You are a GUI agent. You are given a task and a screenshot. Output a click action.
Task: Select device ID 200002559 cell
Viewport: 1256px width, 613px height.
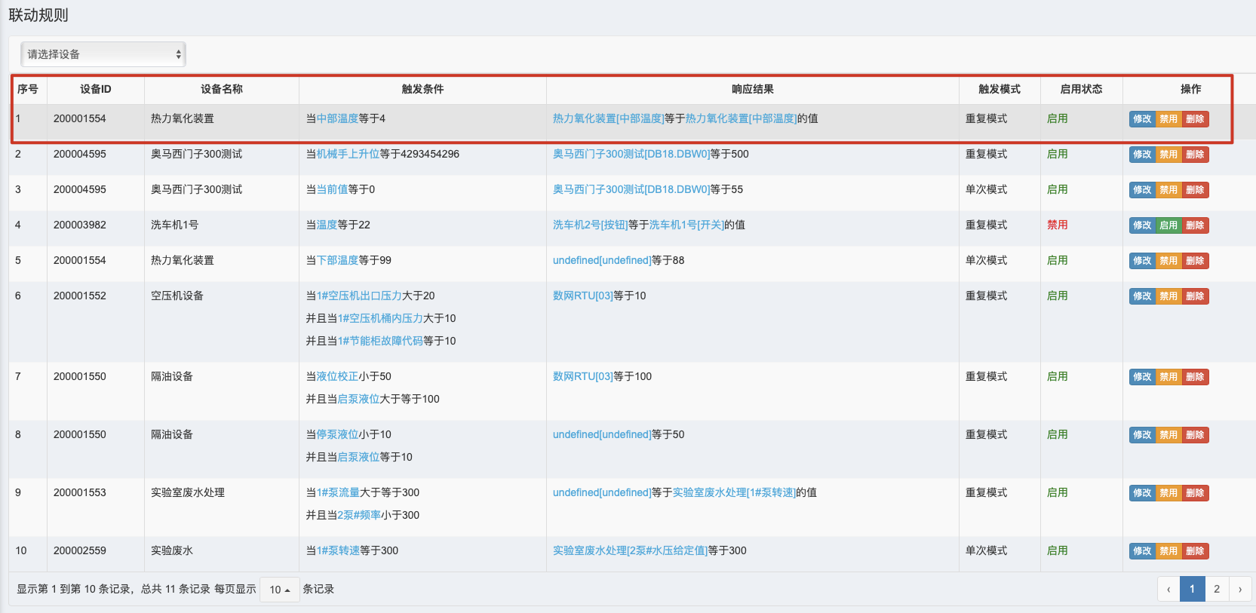pos(80,550)
